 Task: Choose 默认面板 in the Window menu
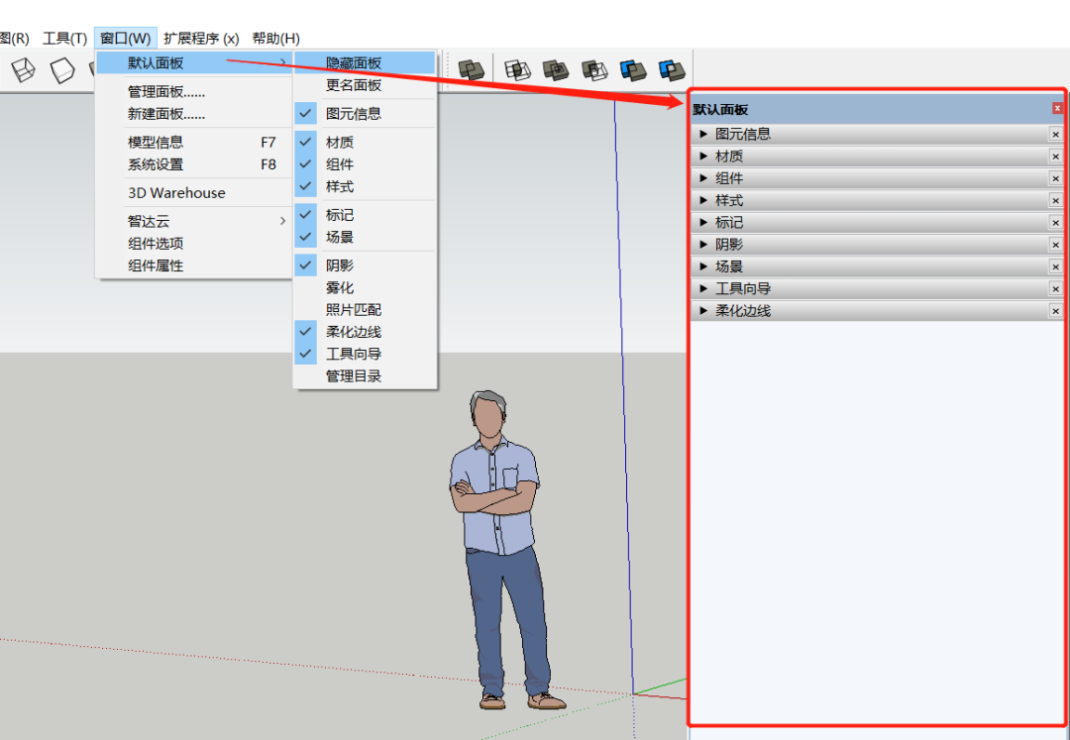(194, 63)
